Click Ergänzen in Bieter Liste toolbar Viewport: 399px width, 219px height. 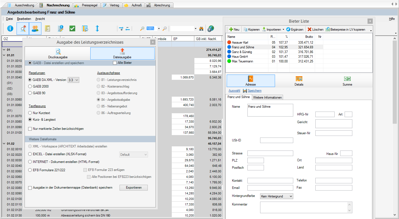pyautogui.click(x=295, y=29)
